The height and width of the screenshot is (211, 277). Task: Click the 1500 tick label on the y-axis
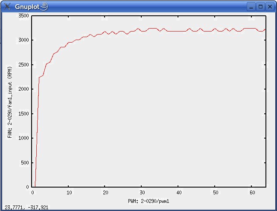pos(23,114)
